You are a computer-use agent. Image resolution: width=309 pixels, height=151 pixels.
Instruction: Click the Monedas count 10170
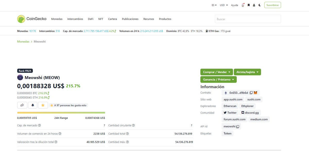(33, 31)
